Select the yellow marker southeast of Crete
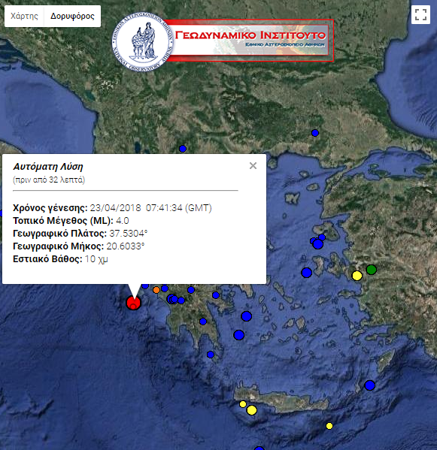This screenshot has width=437, height=450. (329, 426)
